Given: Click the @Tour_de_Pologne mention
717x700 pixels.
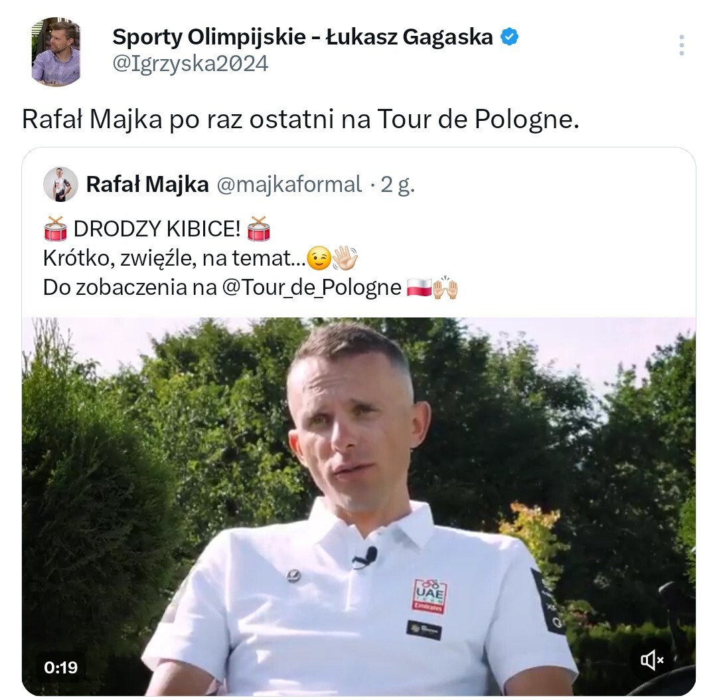Looking at the screenshot, I should coord(312,288).
